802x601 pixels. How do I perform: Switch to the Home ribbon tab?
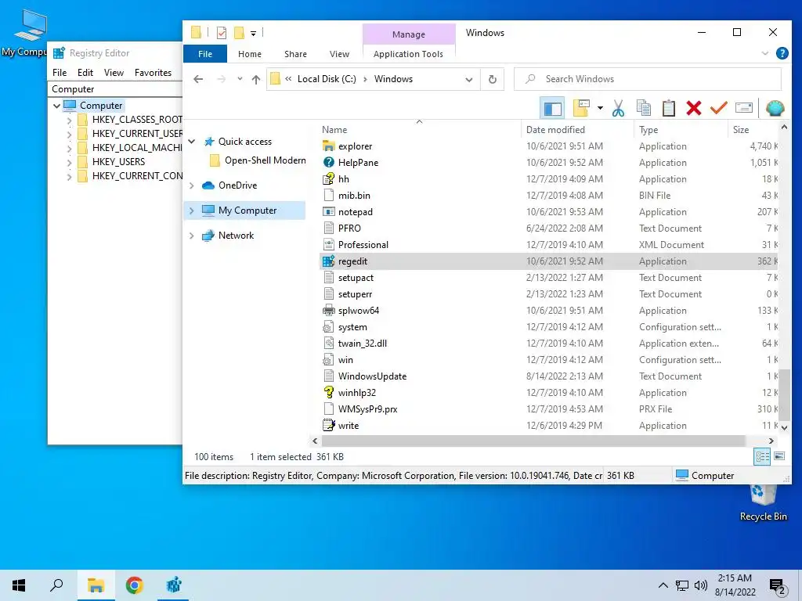coord(250,54)
